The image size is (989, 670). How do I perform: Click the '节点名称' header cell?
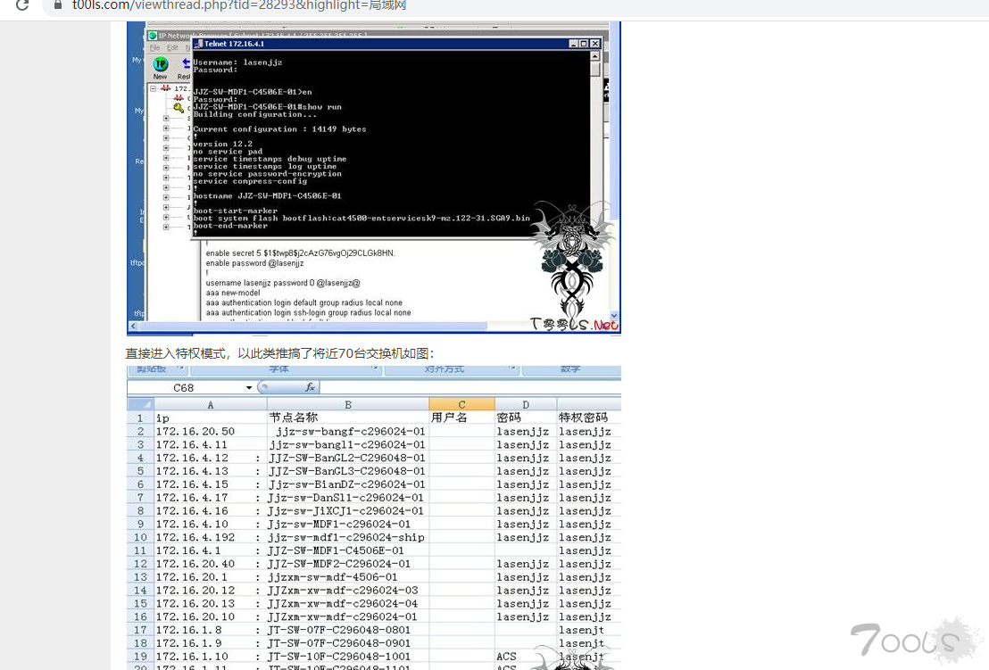[x=348, y=418]
